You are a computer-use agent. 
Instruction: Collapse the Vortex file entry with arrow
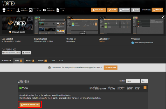tap(145, 88)
